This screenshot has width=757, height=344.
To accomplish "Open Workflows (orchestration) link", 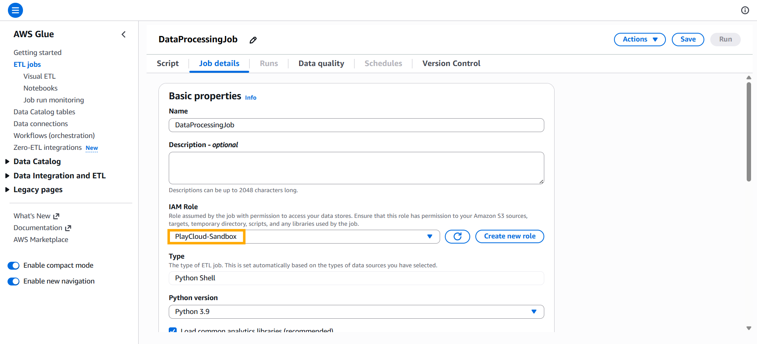I will (x=54, y=136).
